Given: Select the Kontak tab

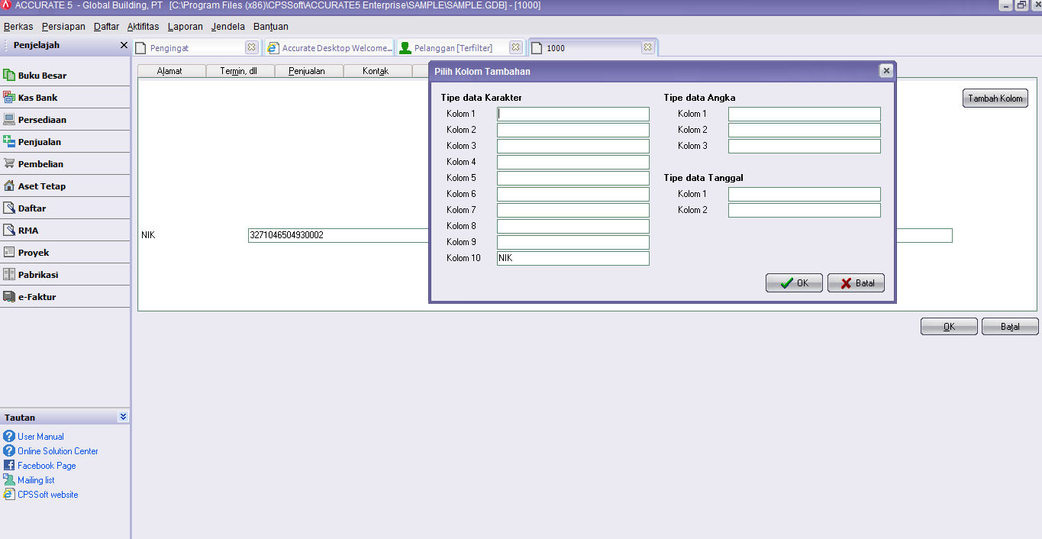Looking at the screenshot, I should click(x=377, y=71).
